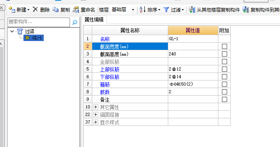Click the 新建 (New) component icon
Screen dimensions: 280x147
[x=12, y=10]
